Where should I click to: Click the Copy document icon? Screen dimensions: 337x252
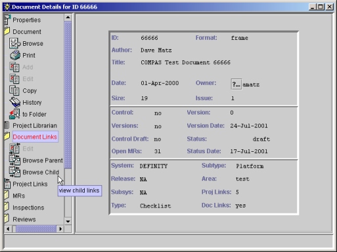tap(14, 90)
